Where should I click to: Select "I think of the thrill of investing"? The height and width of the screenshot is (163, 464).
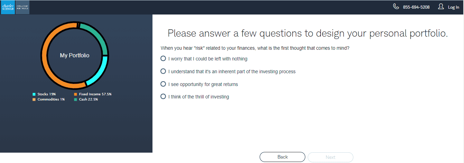163,97
